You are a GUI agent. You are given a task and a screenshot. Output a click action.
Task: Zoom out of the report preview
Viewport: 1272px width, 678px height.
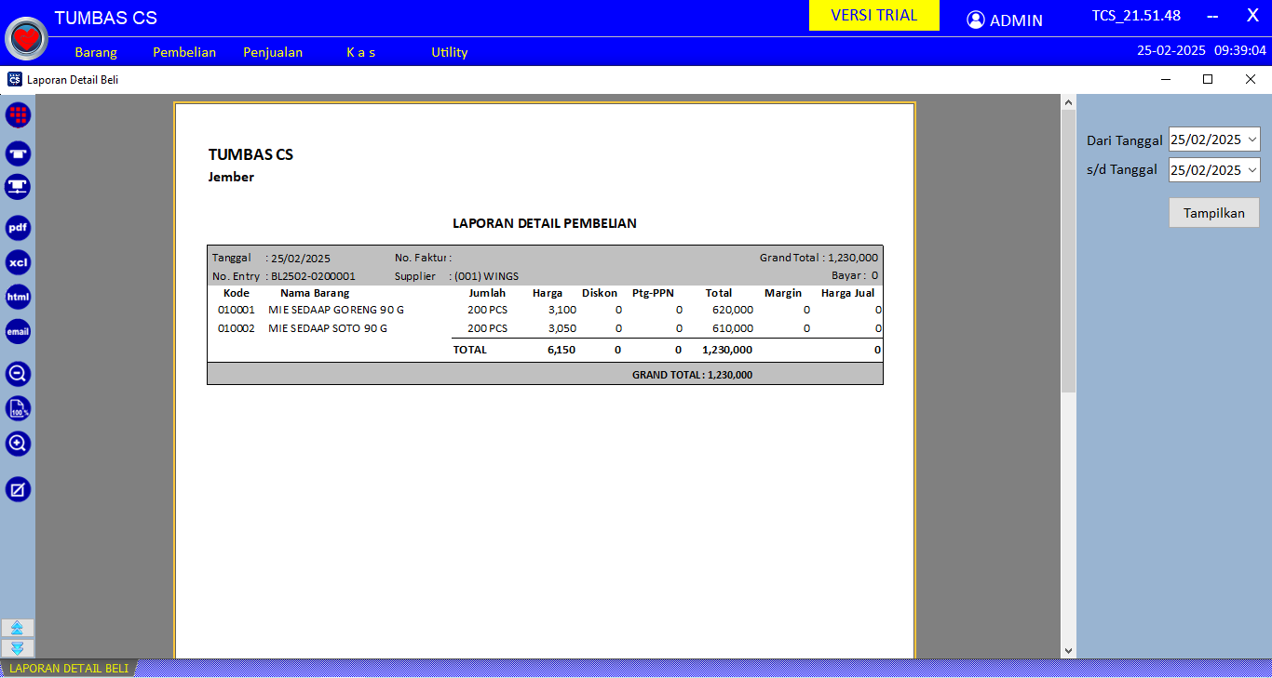point(18,374)
